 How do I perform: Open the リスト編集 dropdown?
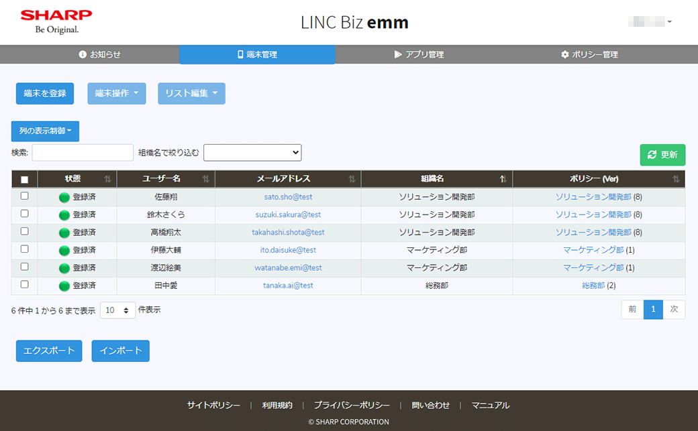pyautogui.click(x=191, y=93)
